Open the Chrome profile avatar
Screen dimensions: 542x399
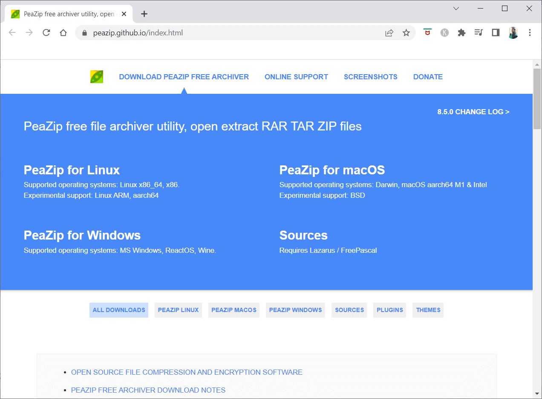tap(513, 33)
